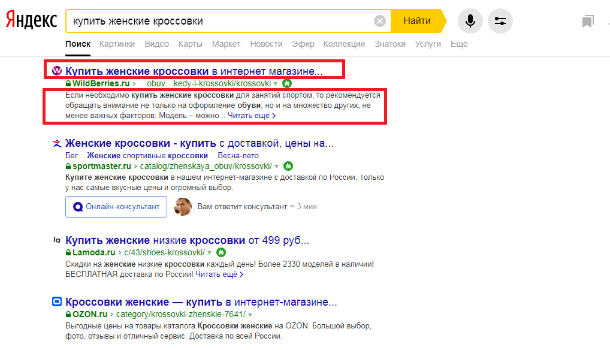The image size is (610, 350).
Task: Click WildBerries.ru domain link
Action: [x=101, y=83]
